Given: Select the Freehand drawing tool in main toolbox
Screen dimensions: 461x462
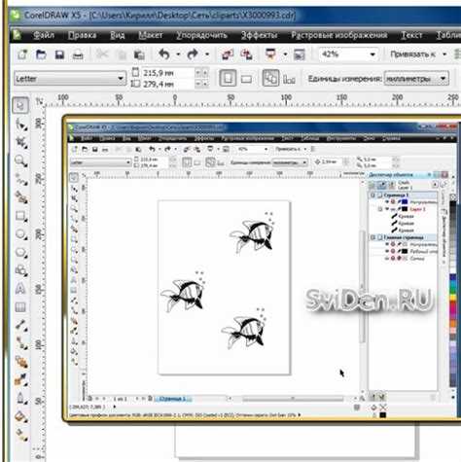Looking at the screenshot, I should click(x=21, y=179).
